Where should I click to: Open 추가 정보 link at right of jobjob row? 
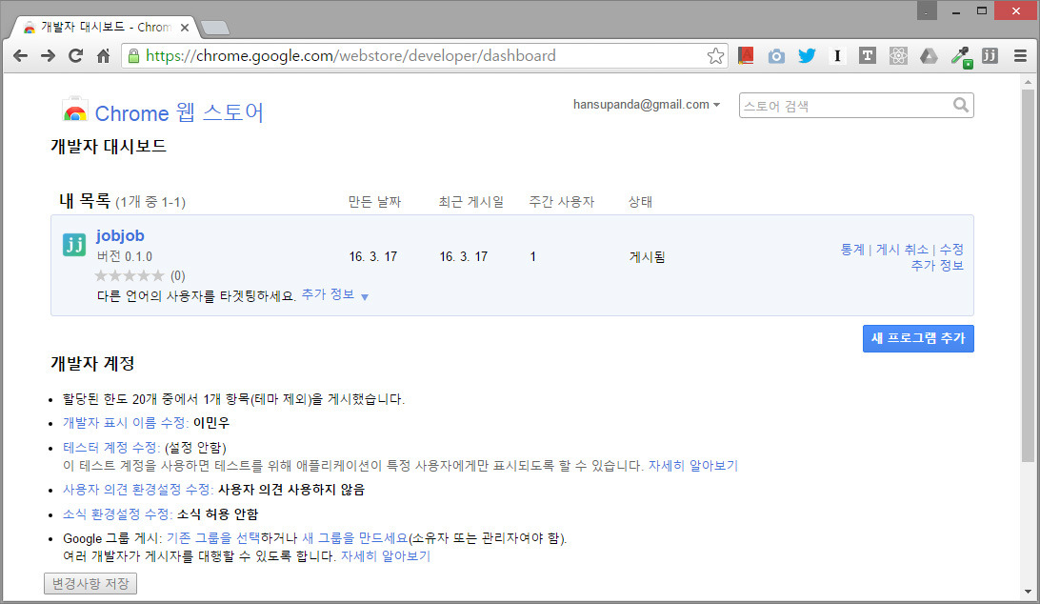point(937,266)
